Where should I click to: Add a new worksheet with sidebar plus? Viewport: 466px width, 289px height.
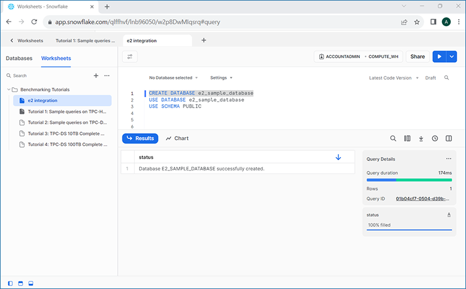coord(96,76)
